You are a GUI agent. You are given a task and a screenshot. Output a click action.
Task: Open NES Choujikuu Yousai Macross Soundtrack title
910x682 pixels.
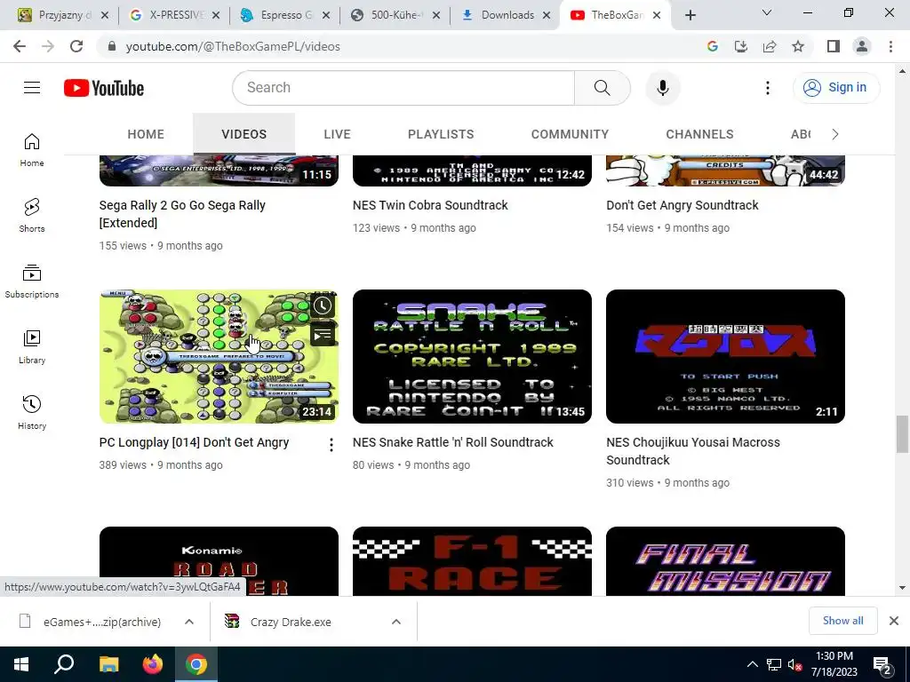pyautogui.click(x=693, y=451)
